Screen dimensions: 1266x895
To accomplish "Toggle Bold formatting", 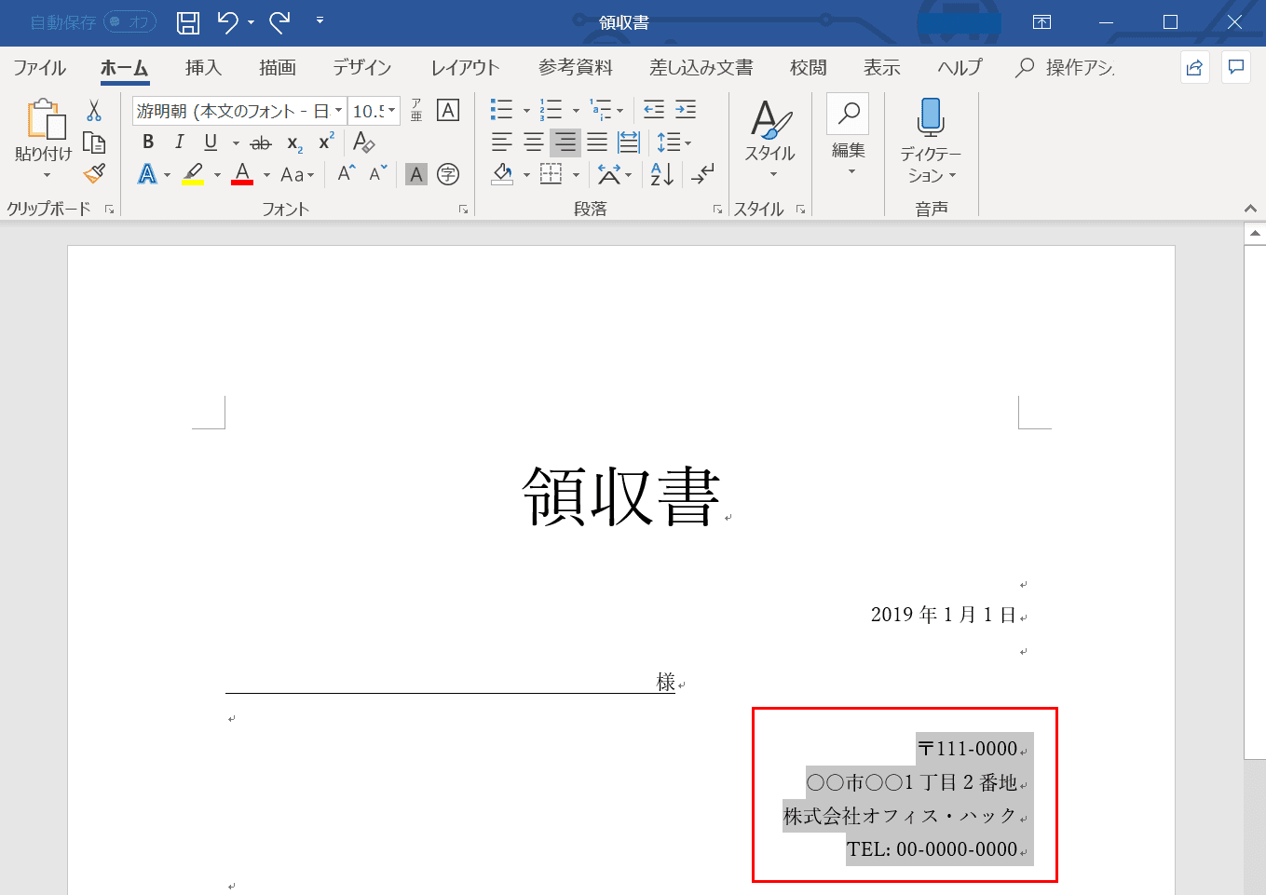I will point(148,142).
